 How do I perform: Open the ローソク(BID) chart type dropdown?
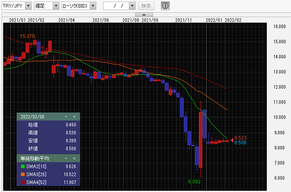pyautogui.click(x=93, y=6)
